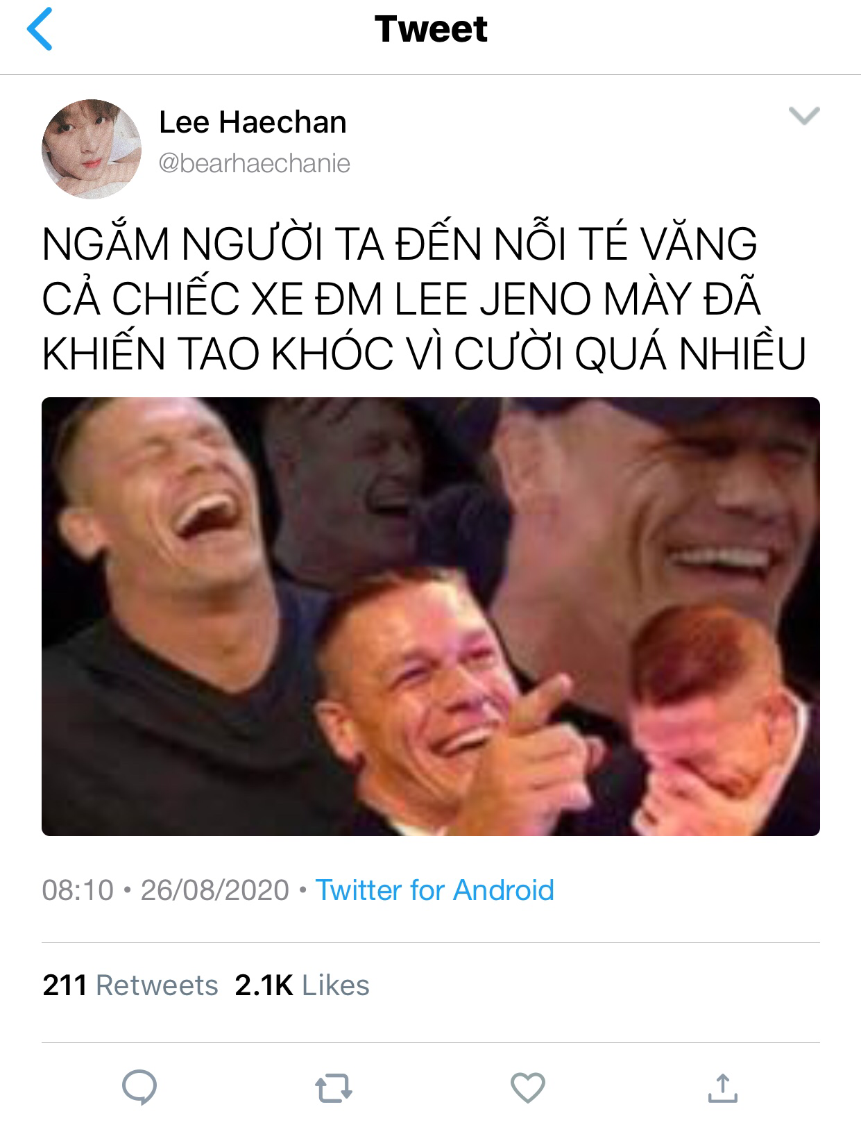Go back using the blue arrow
The image size is (861, 1125).
pyautogui.click(x=40, y=31)
